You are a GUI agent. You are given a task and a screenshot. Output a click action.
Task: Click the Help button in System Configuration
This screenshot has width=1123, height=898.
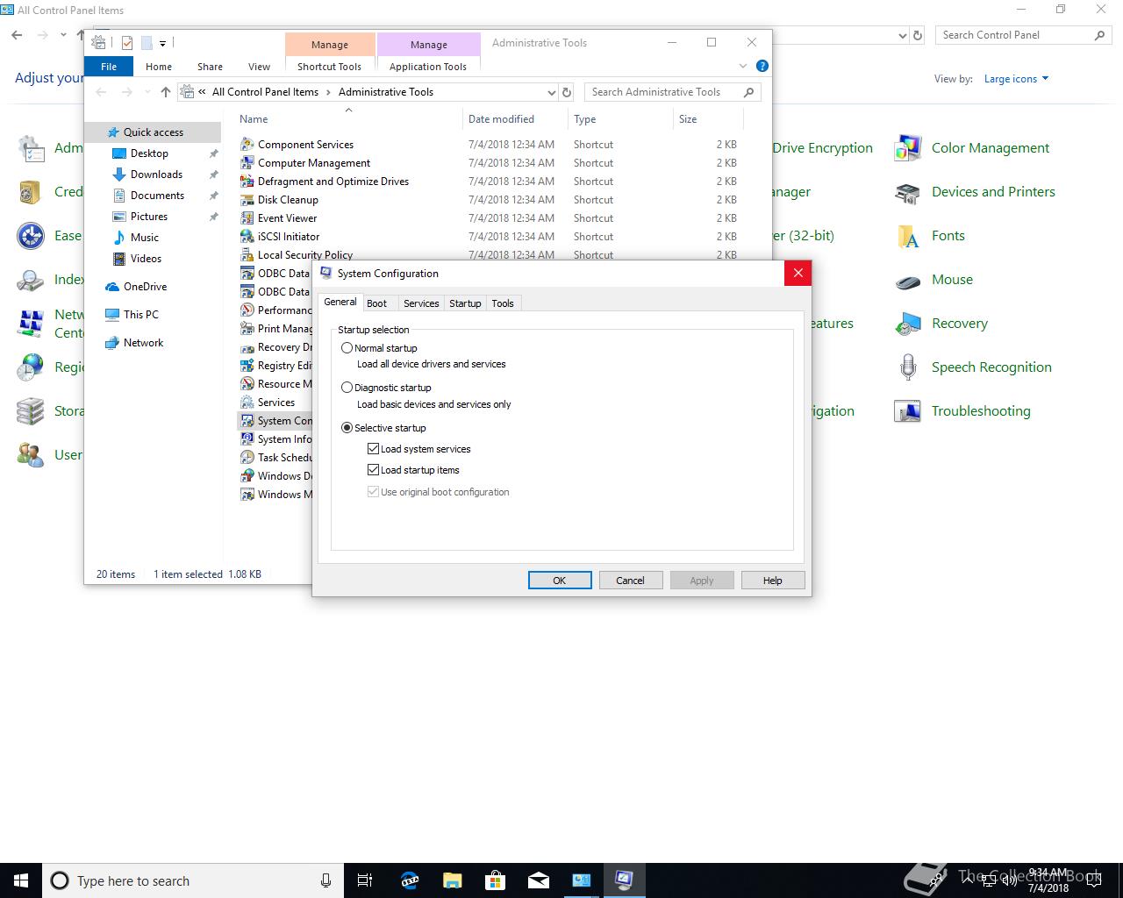773,581
